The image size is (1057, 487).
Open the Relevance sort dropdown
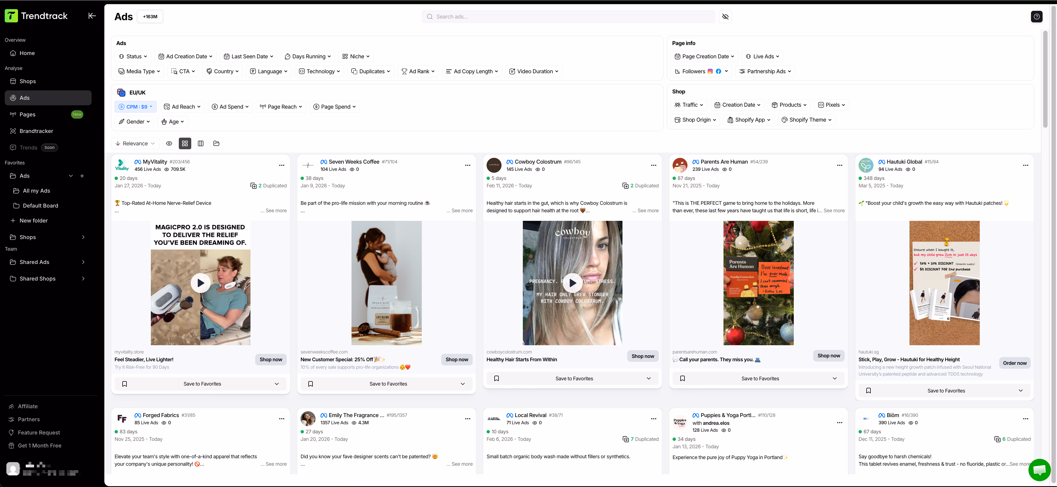135,143
